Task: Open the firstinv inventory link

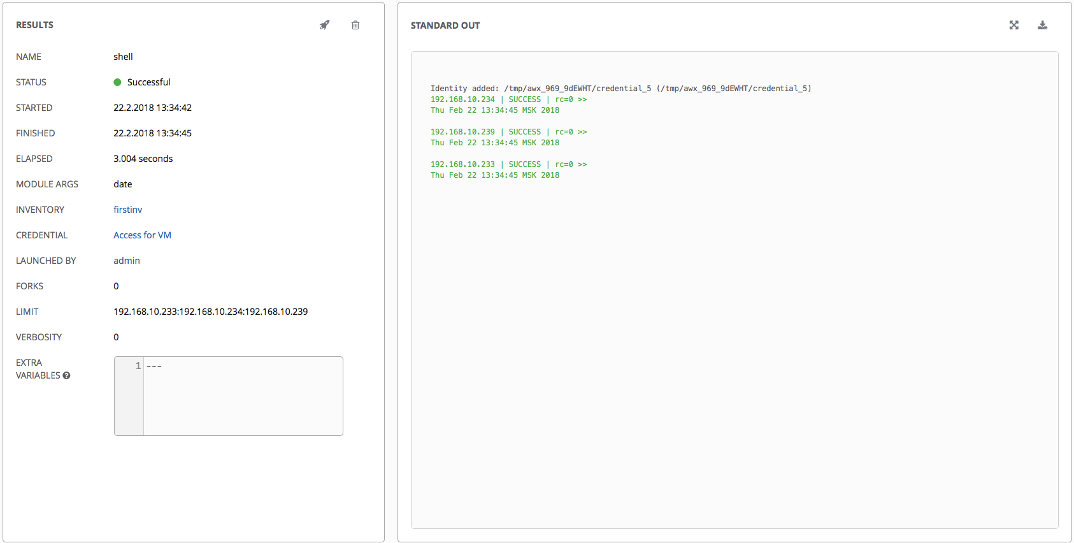Action: tap(127, 210)
